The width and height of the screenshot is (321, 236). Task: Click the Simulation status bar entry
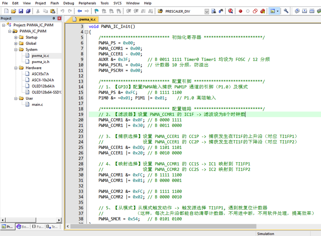click(266, 234)
